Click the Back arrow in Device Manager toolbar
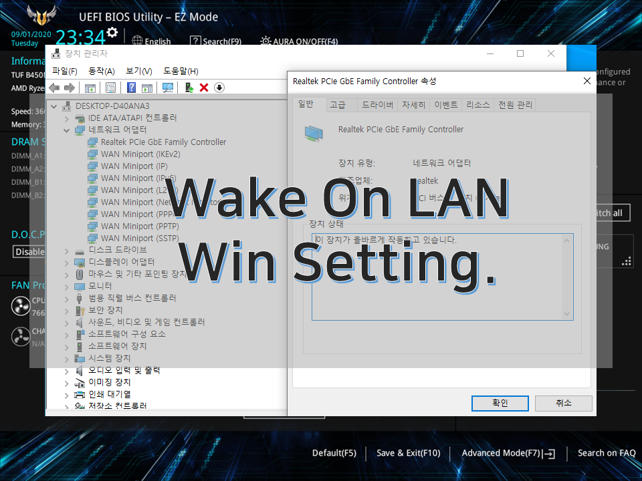Viewport: 642px width, 481px height. pyautogui.click(x=54, y=88)
